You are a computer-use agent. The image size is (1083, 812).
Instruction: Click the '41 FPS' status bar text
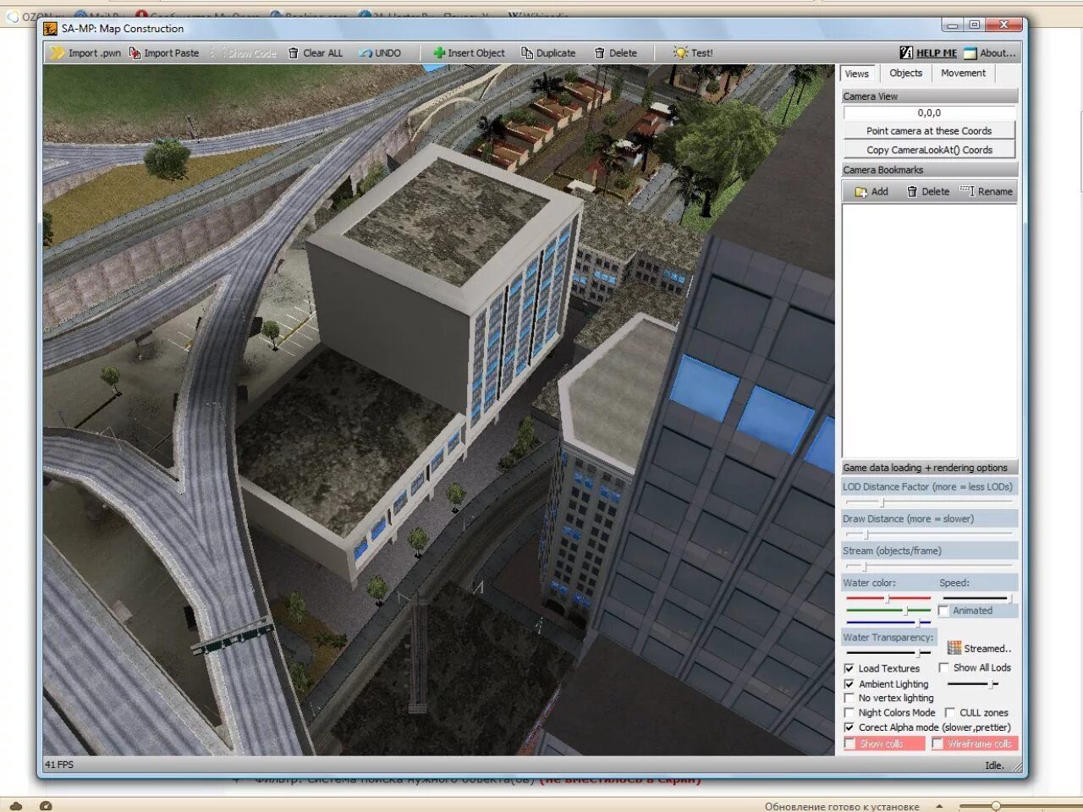(x=59, y=765)
